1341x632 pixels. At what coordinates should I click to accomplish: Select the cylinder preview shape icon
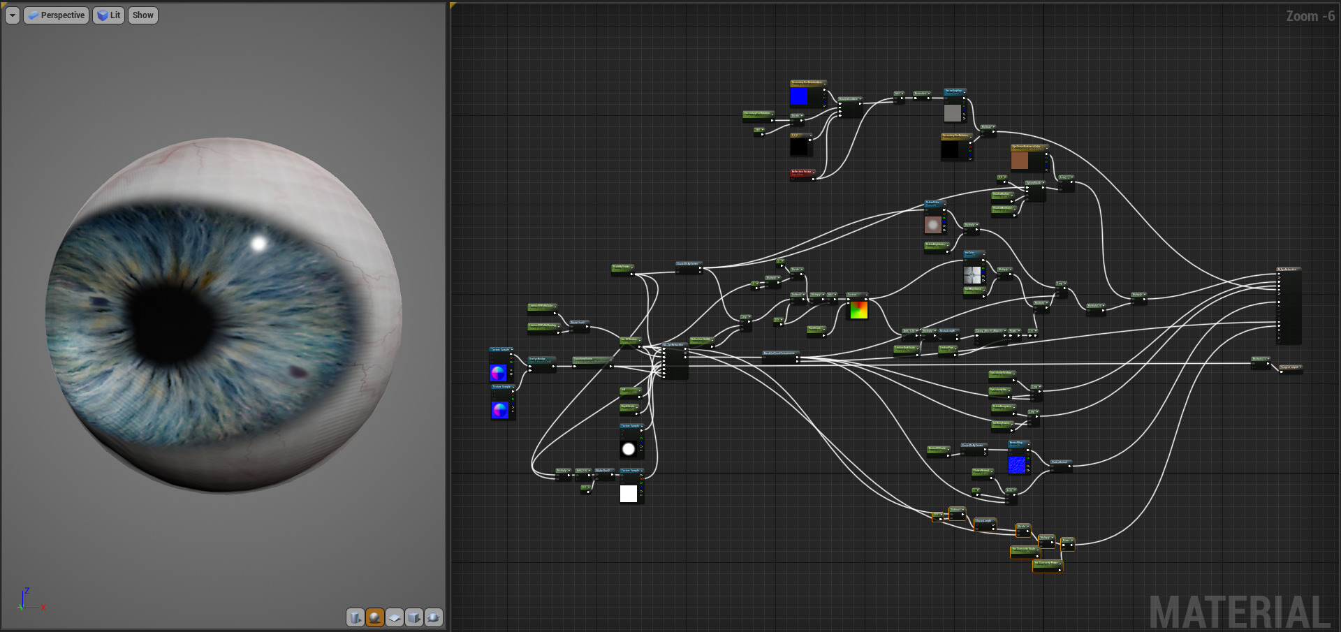click(356, 617)
